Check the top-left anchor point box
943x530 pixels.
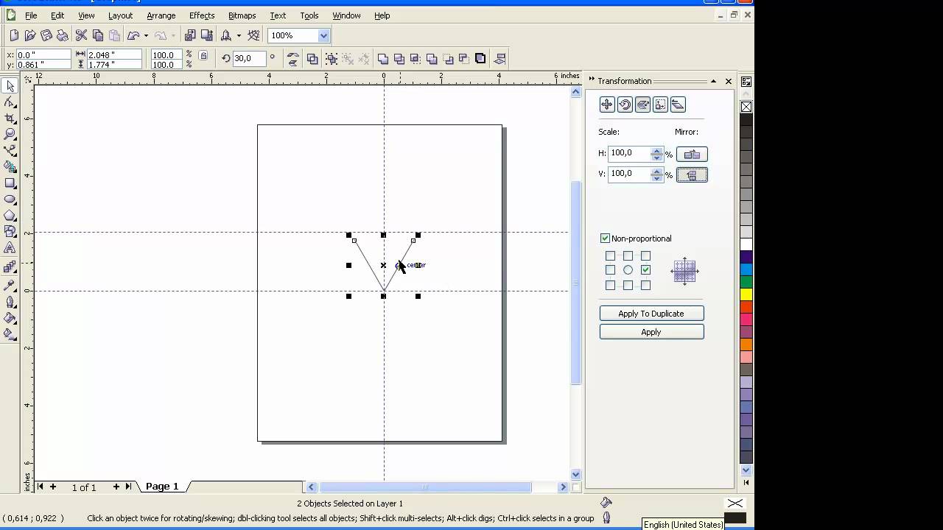tap(610, 256)
